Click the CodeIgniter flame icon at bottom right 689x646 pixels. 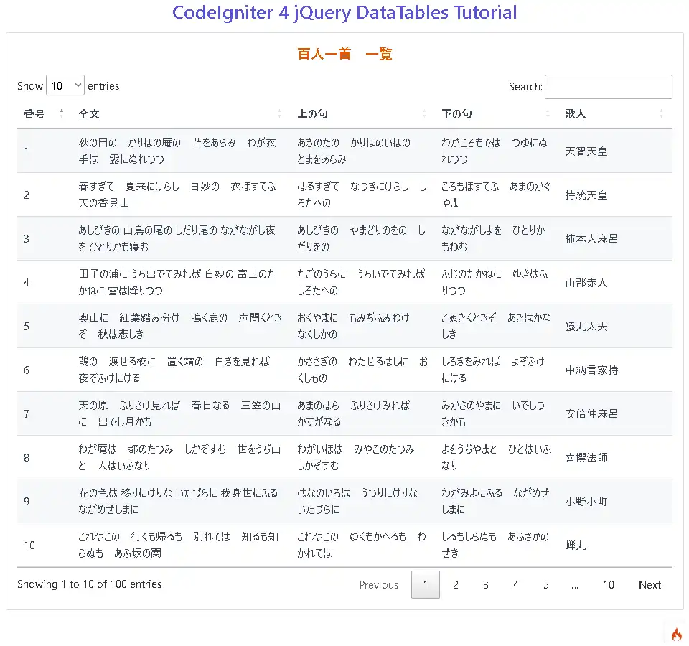tap(675, 635)
